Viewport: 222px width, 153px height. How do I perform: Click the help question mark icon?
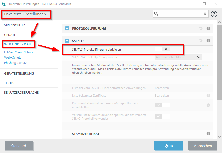tap(214, 14)
